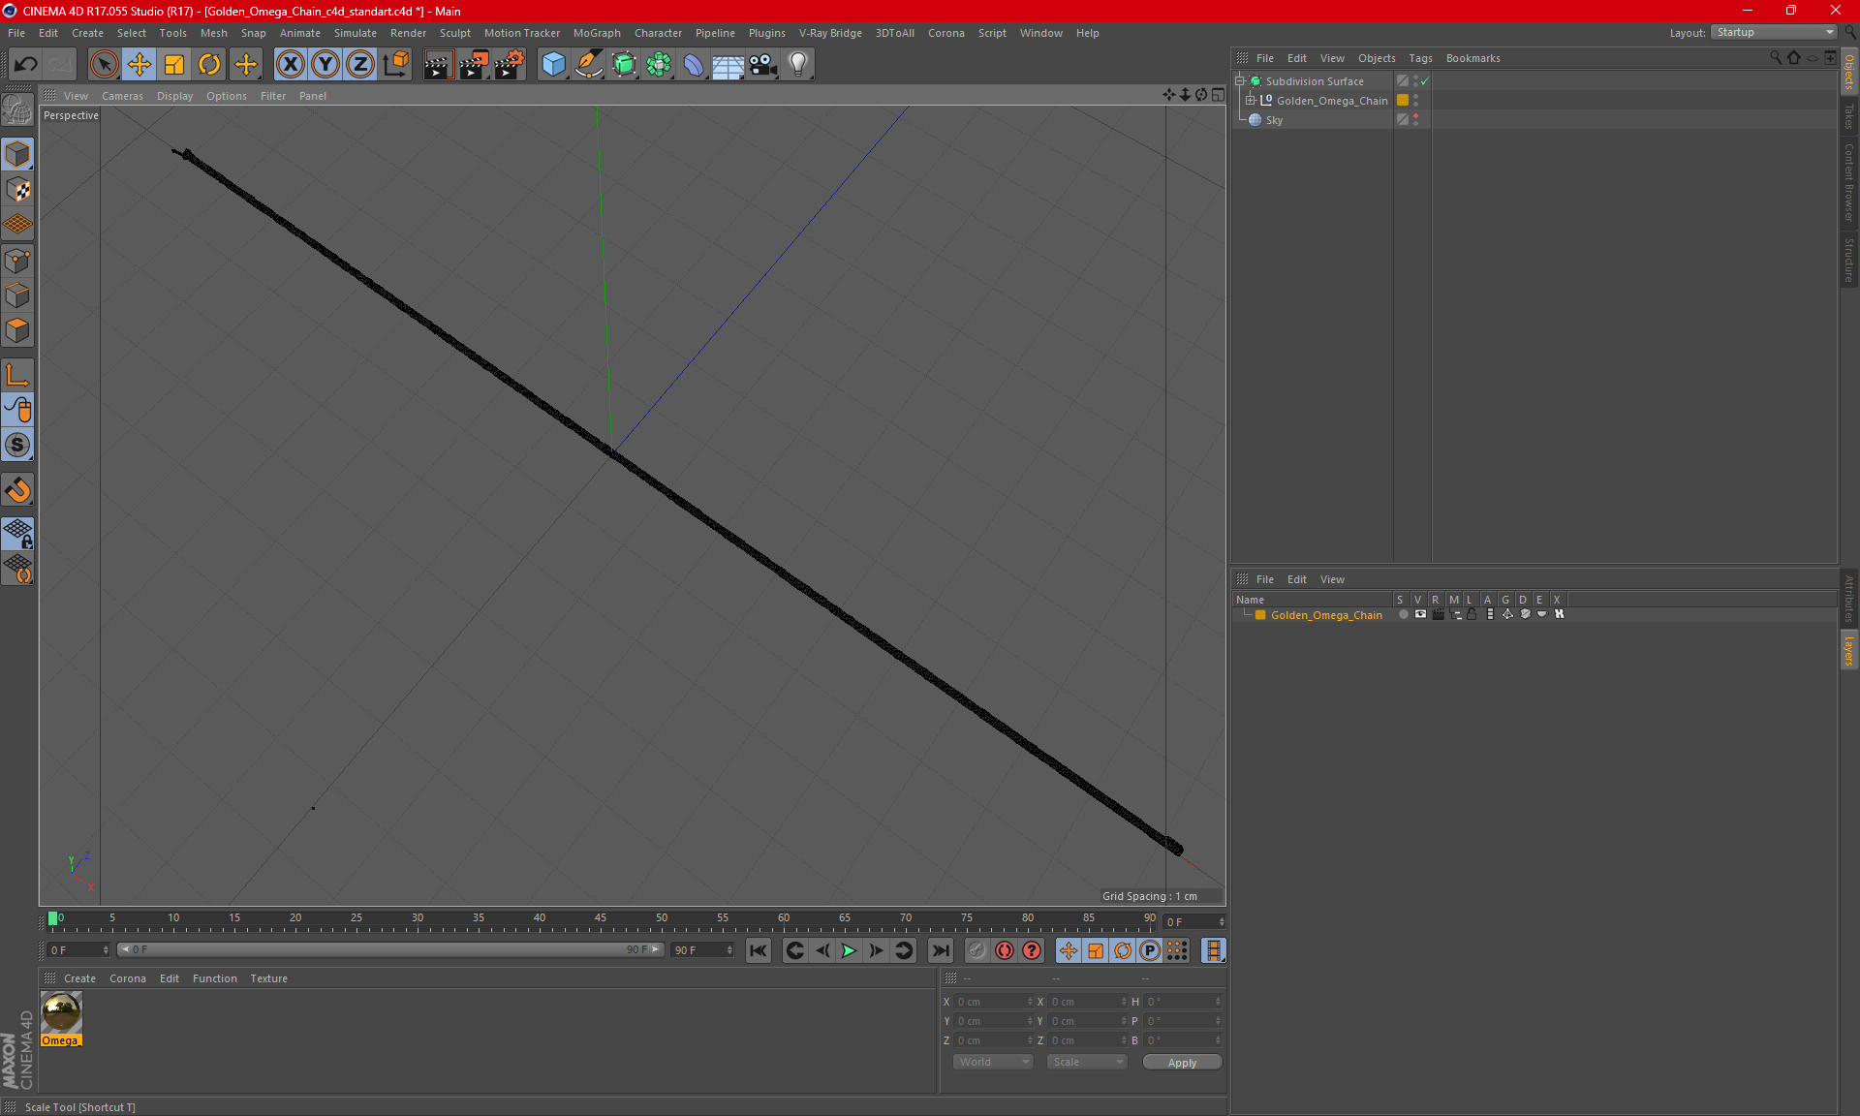Add a Floor environment object
Screen dimensions: 1860x1116
point(728,65)
